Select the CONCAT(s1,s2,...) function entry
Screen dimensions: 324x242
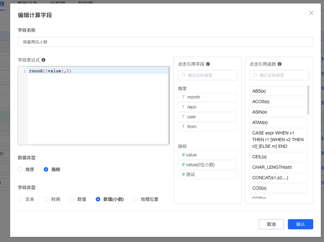click(278, 178)
